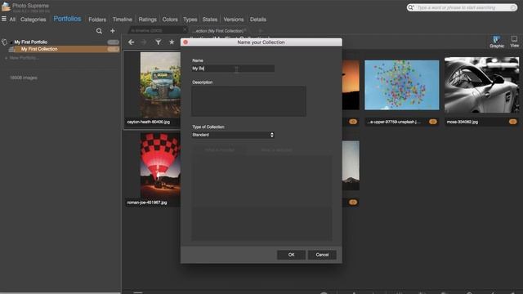Viewport: 523px width, 294px height.
Task: Select the colorful balloons sky thumbnail
Action: [x=401, y=85]
